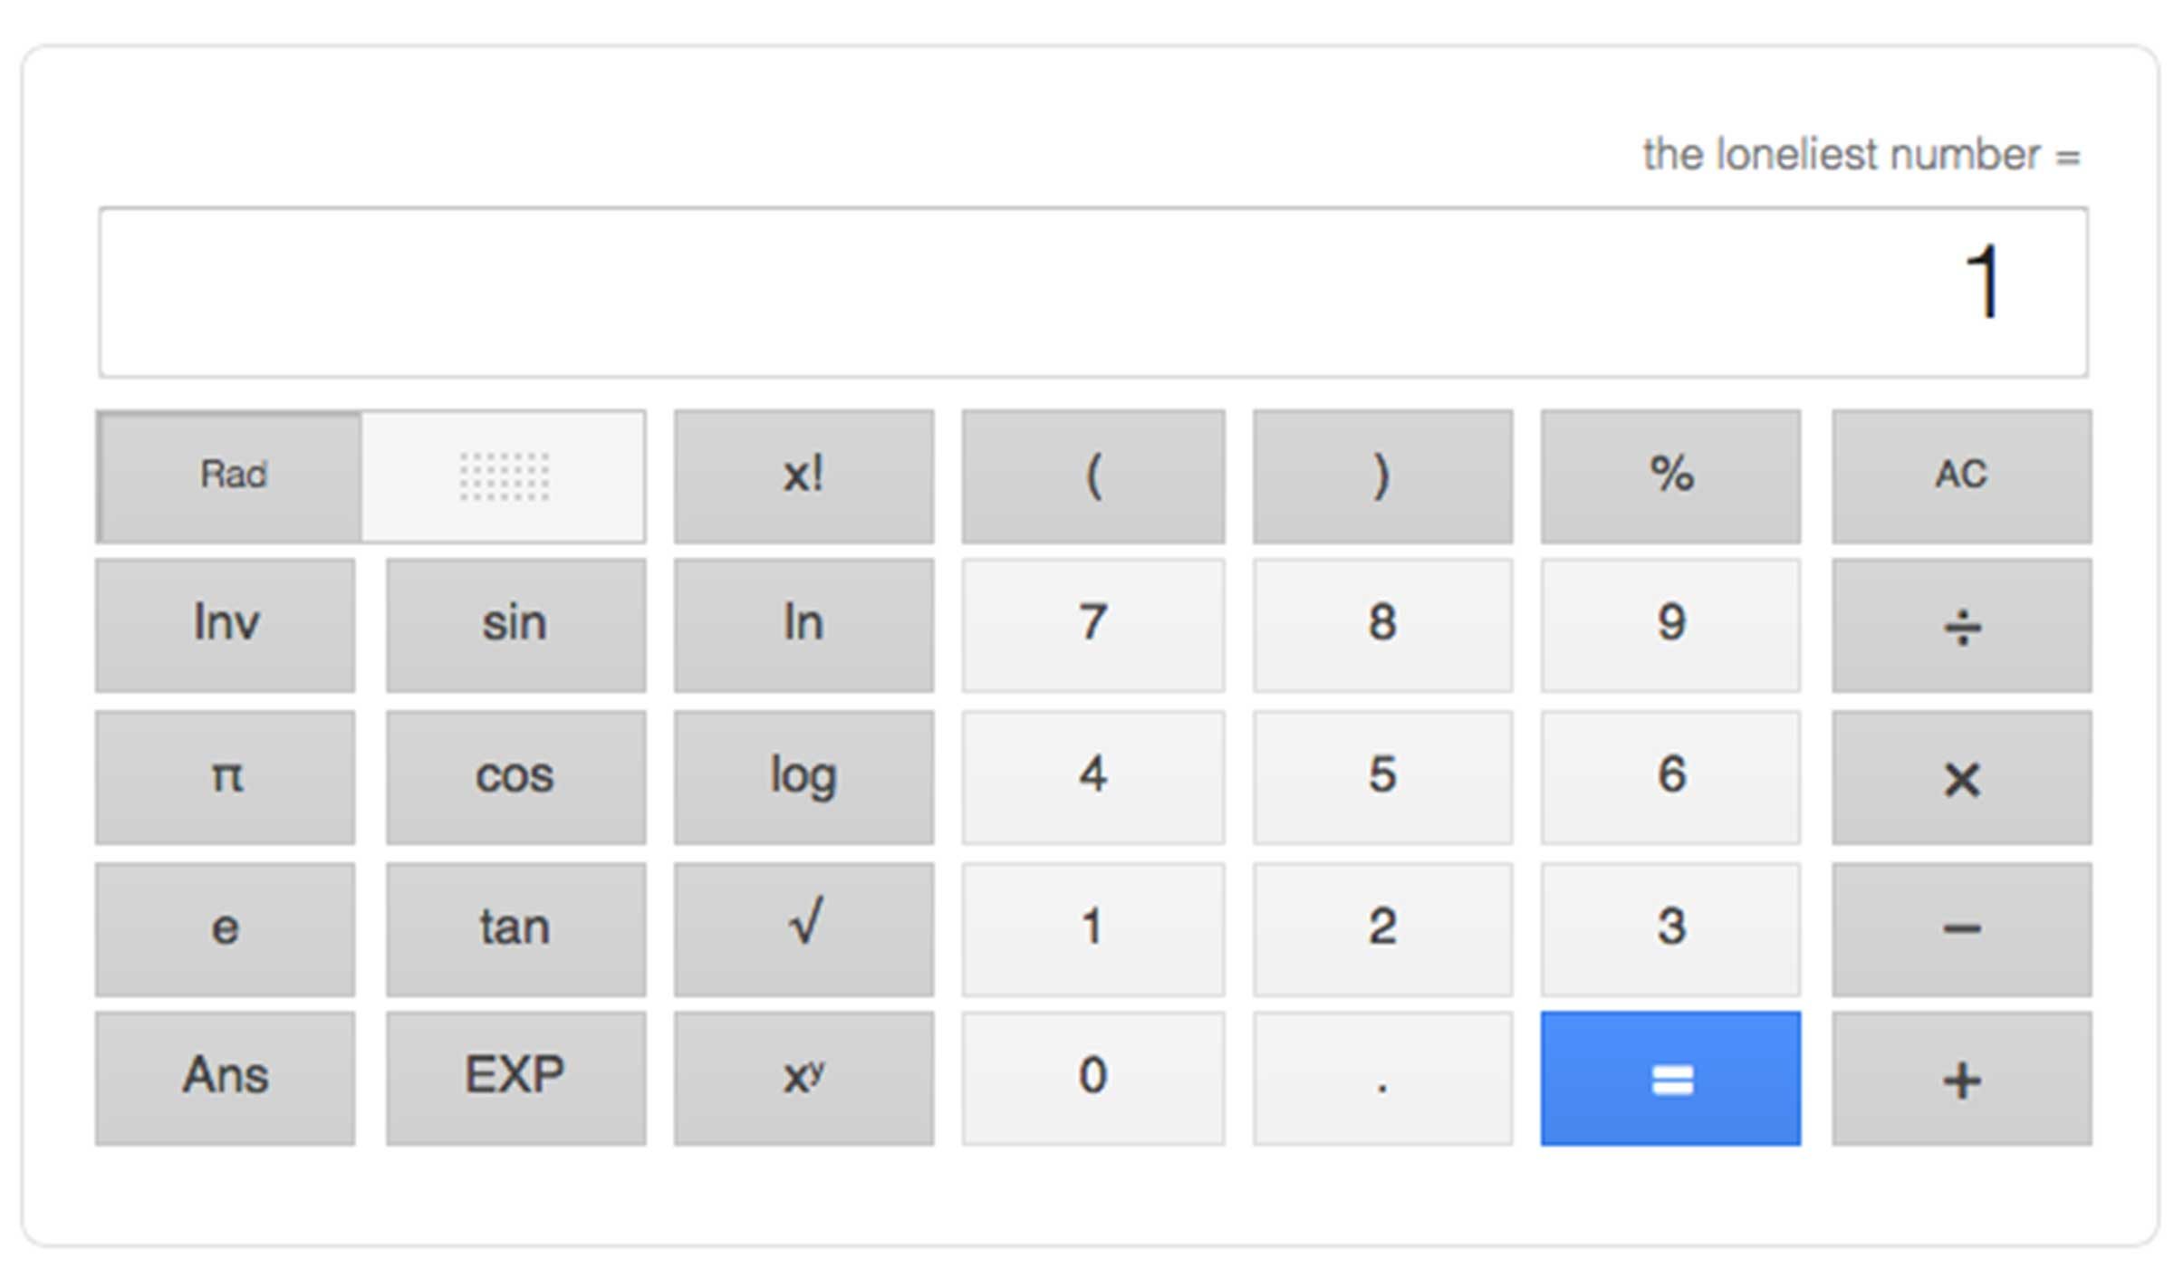This screenshot has width=2174, height=1268.
Task: Click the minus operator key
Action: pos(1961,929)
